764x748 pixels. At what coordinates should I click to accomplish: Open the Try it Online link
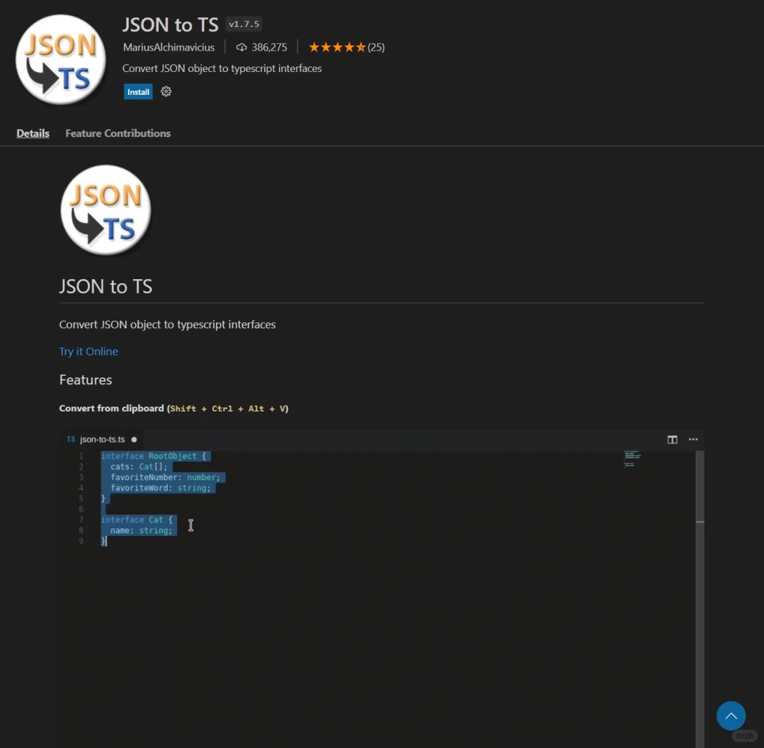pyautogui.click(x=89, y=351)
